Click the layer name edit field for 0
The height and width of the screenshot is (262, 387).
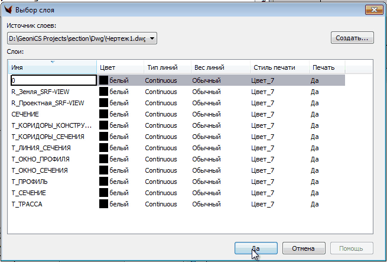(53, 80)
